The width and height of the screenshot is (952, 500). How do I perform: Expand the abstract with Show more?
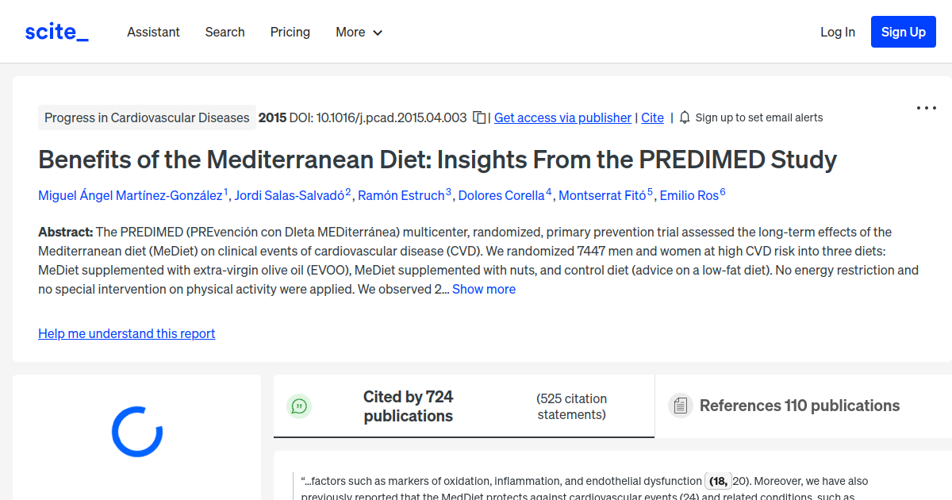point(484,289)
